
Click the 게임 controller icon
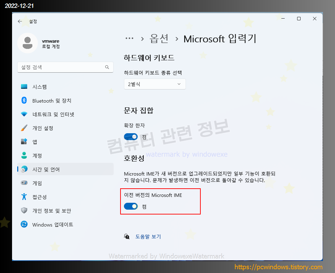coord(24,183)
